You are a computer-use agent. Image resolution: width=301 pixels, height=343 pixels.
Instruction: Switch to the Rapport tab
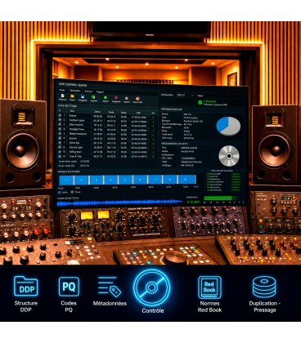pos(100,92)
